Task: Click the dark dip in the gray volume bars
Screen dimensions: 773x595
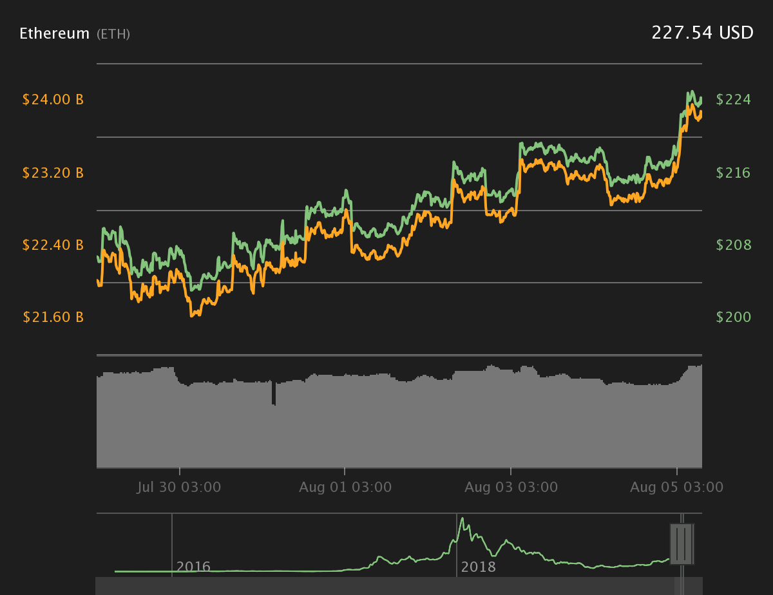Action: pyautogui.click(x=274, y=393)
